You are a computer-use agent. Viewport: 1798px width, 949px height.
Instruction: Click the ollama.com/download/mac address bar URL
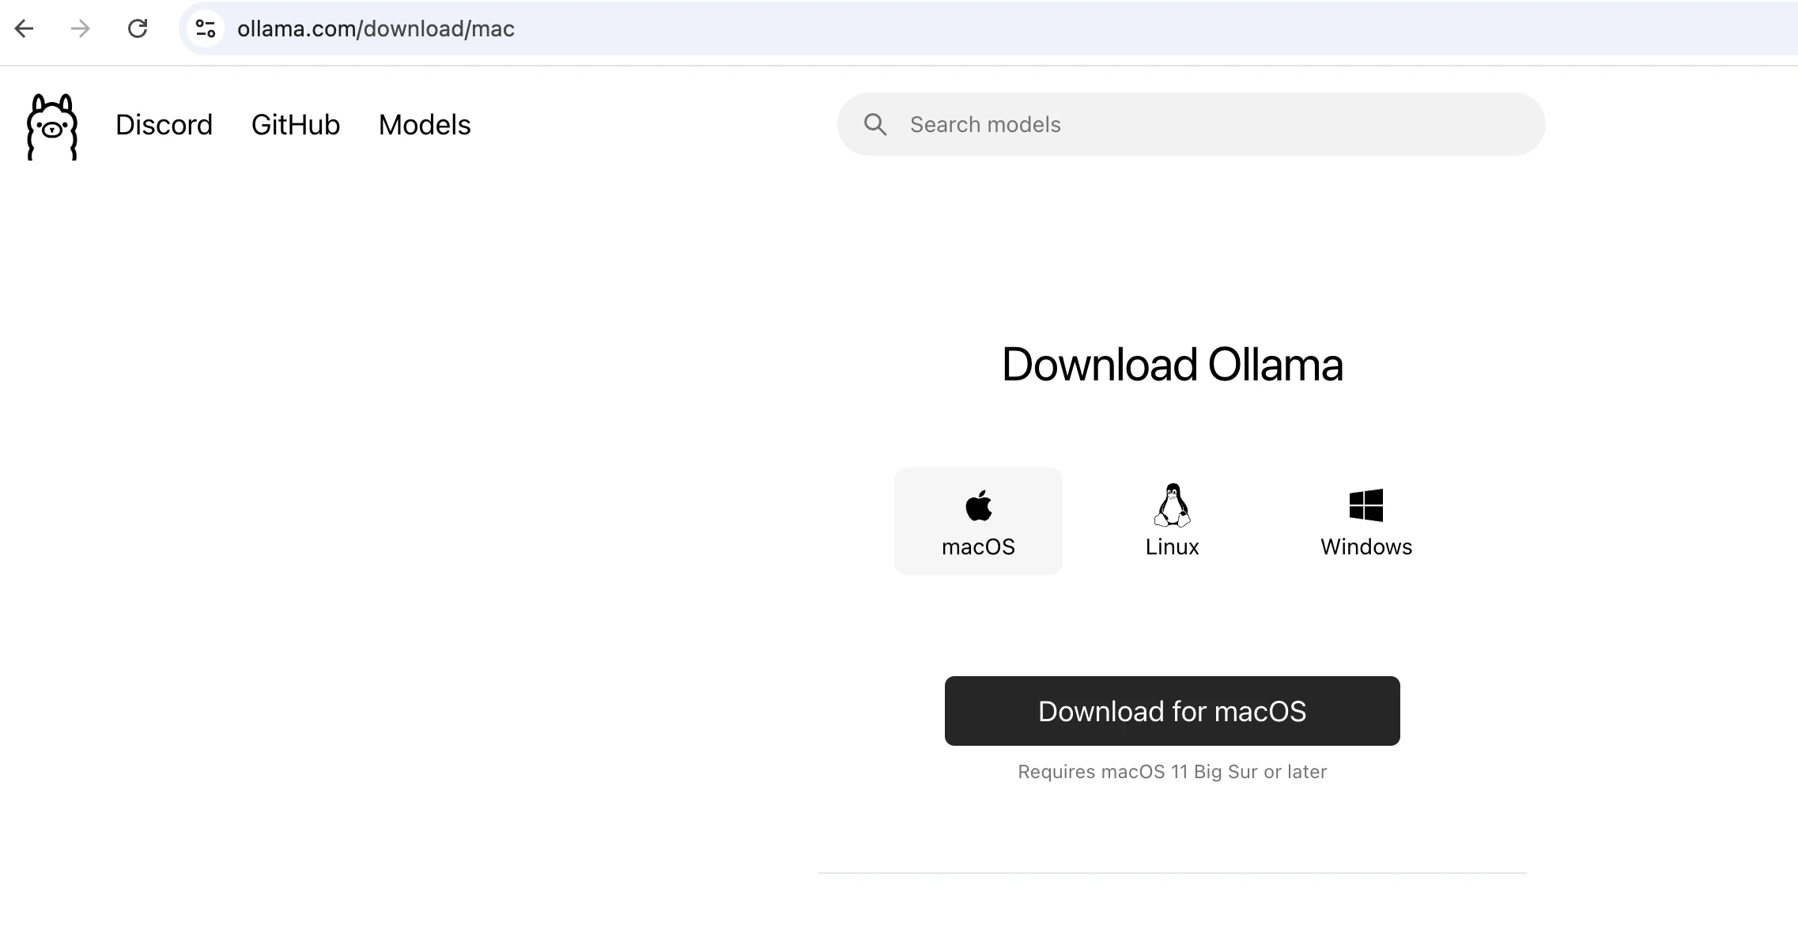click(x=376, y=29)
